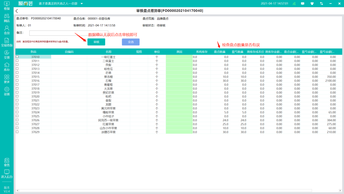Tick the checkbox for barcode 37010

coord(17,57)
